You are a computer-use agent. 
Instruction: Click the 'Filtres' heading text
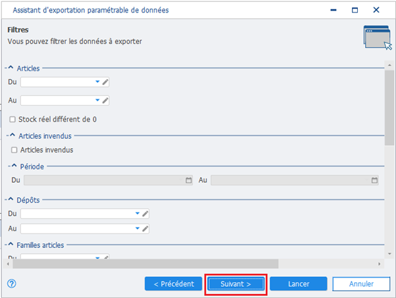click(18, 30)
